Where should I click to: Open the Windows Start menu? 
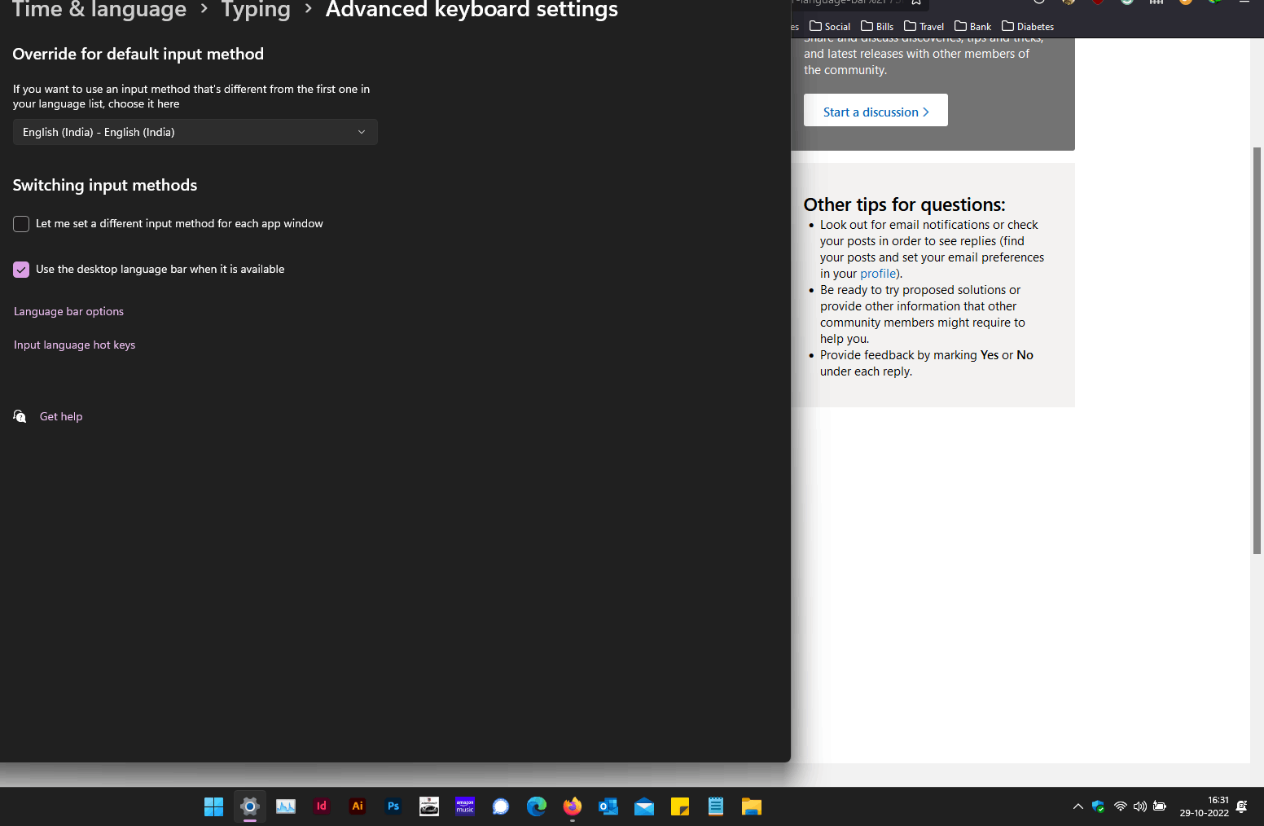click(213, 806)
